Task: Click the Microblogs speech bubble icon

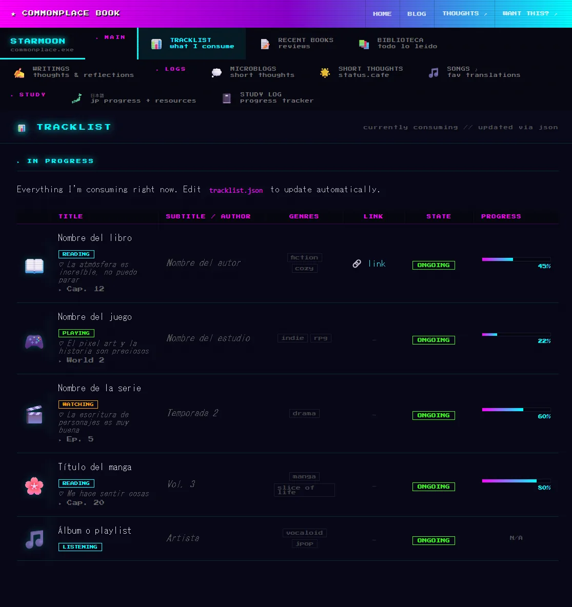Action: pos(217,72)
